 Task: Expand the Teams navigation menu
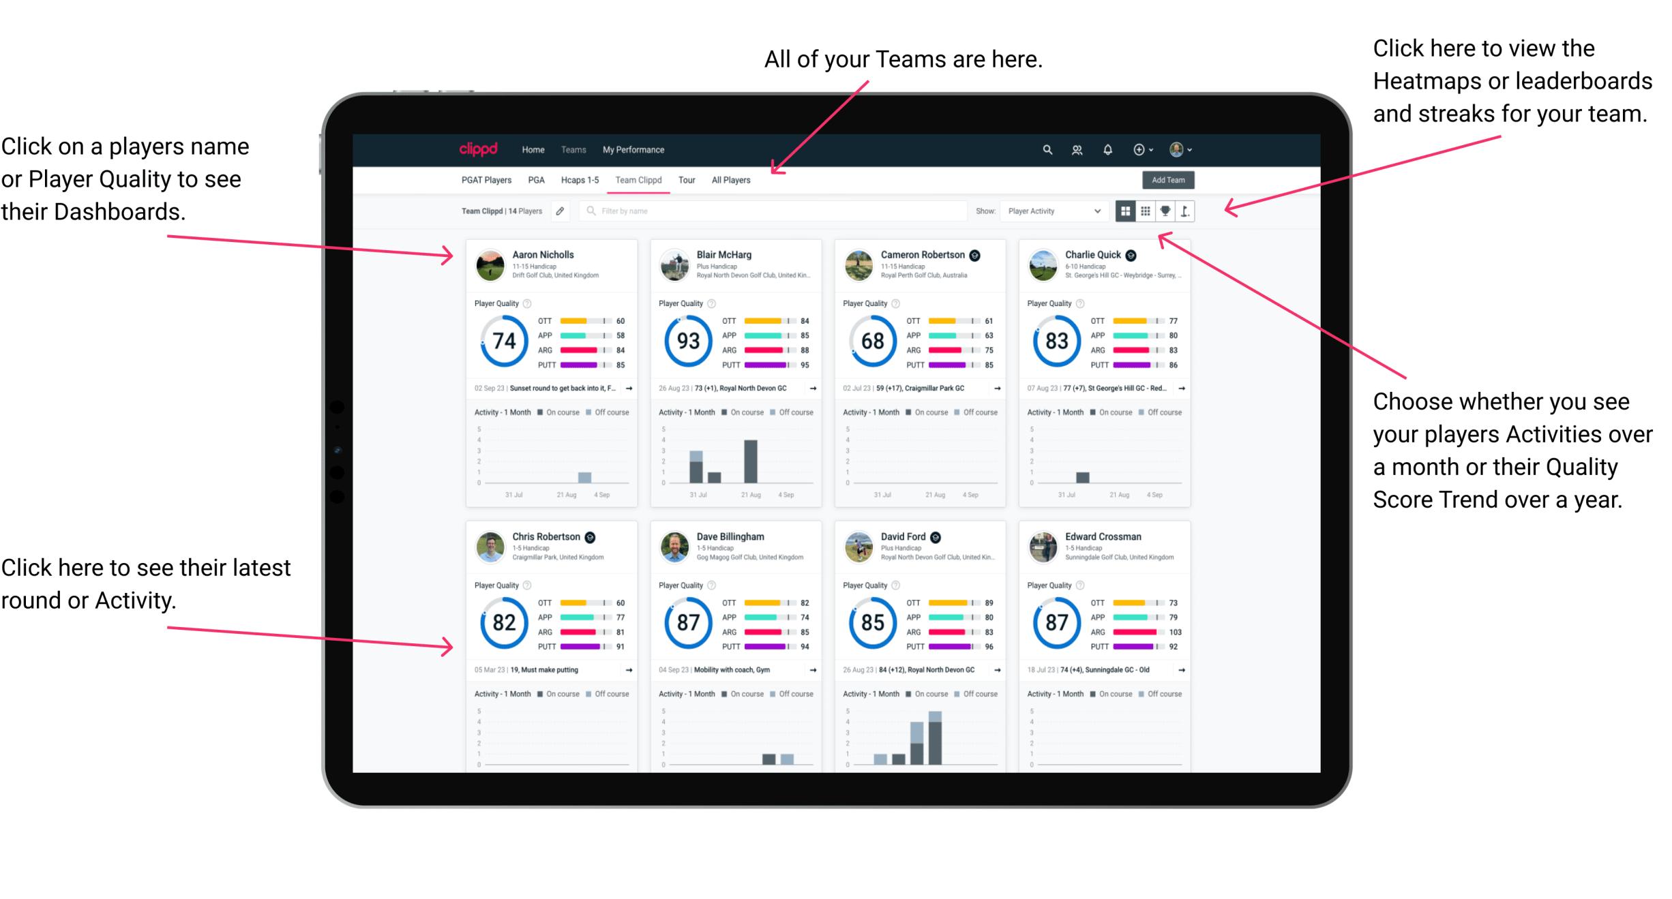[575, 149]
